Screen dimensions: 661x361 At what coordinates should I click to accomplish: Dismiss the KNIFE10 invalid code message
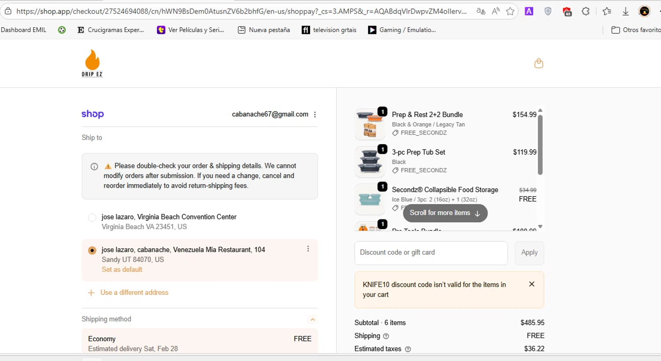[x=531, y=284]
